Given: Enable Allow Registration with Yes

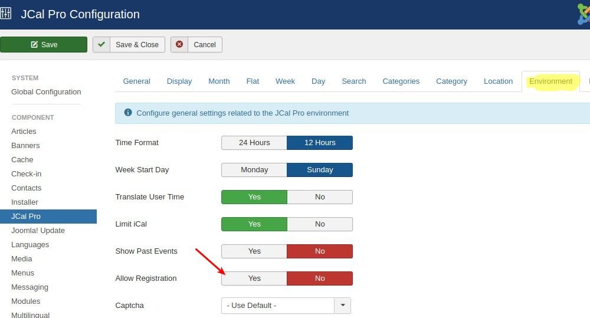Looking at the screenshot, I should pyautogui.click(x=254, y=278).
